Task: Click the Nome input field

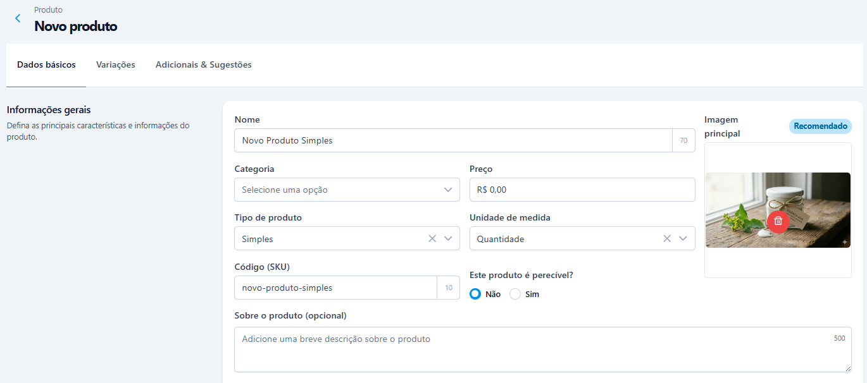Action: 452,140
